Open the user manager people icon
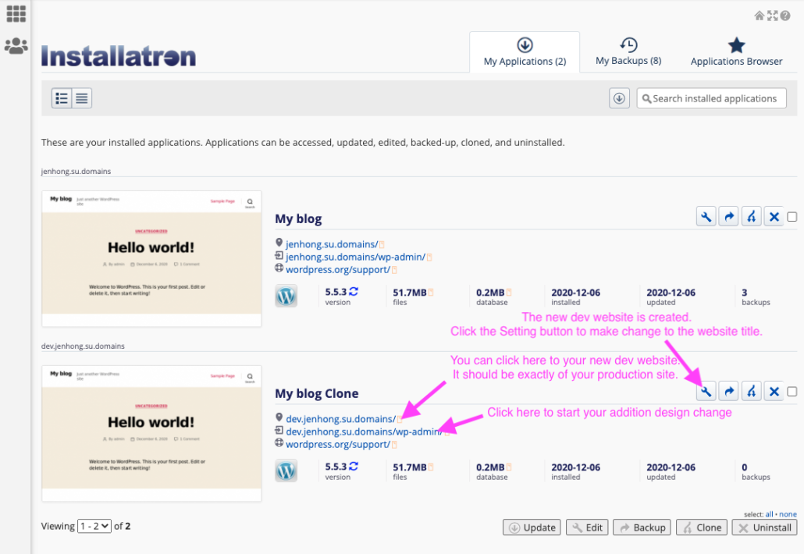This screenshot has width=804, height=554. click(16, 46)
